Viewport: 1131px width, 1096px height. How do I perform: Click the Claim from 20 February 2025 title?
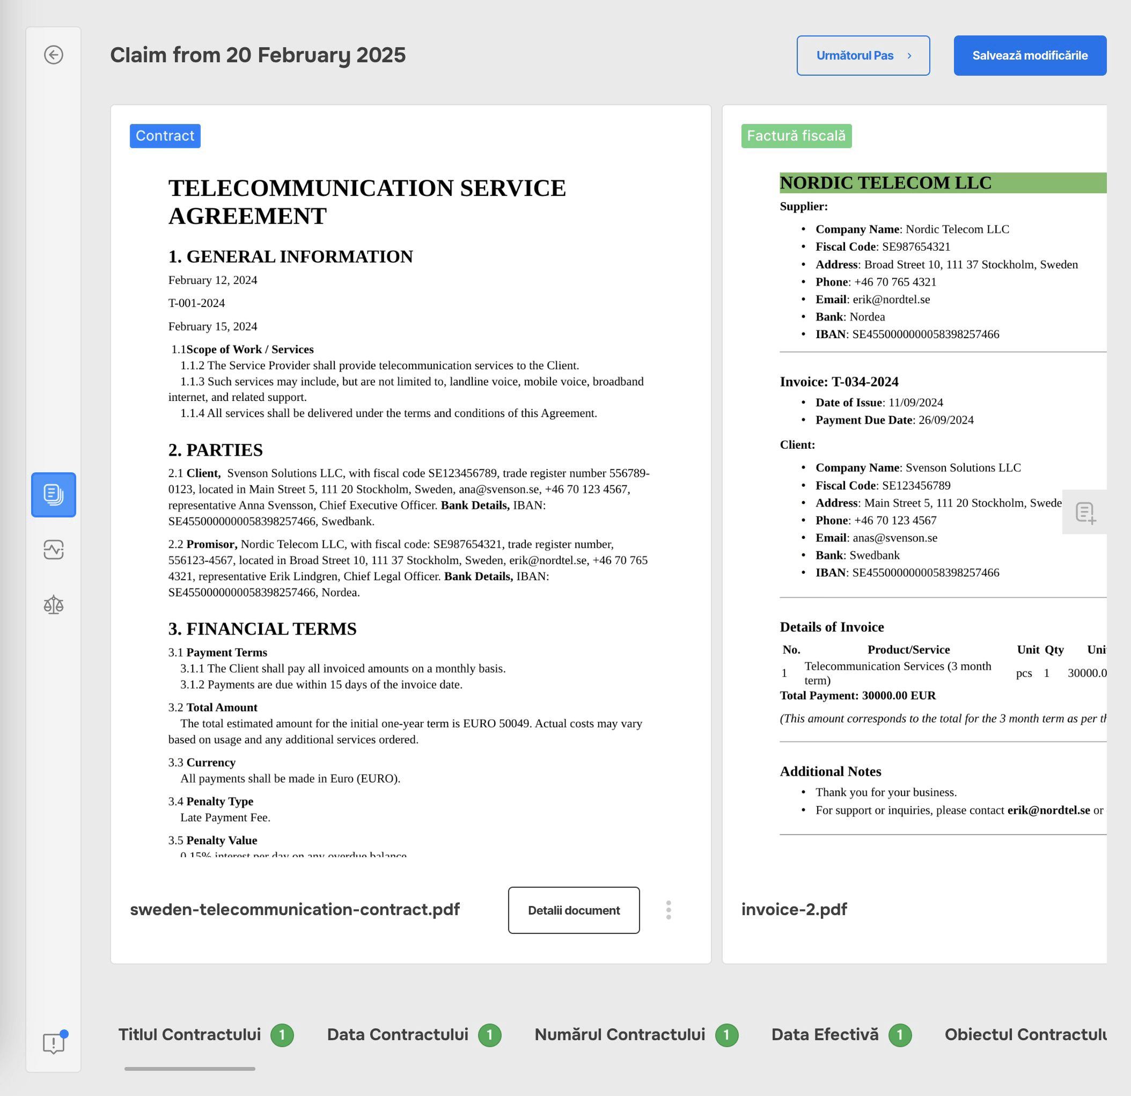pyautogui.click(x=258, y=55)
